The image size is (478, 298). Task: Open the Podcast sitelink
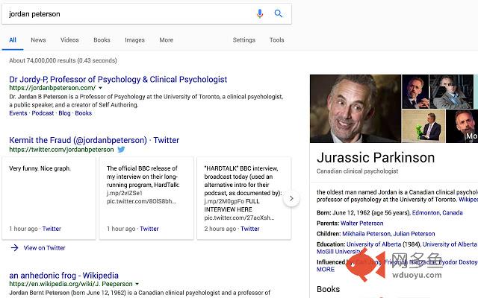click(43, 113)
